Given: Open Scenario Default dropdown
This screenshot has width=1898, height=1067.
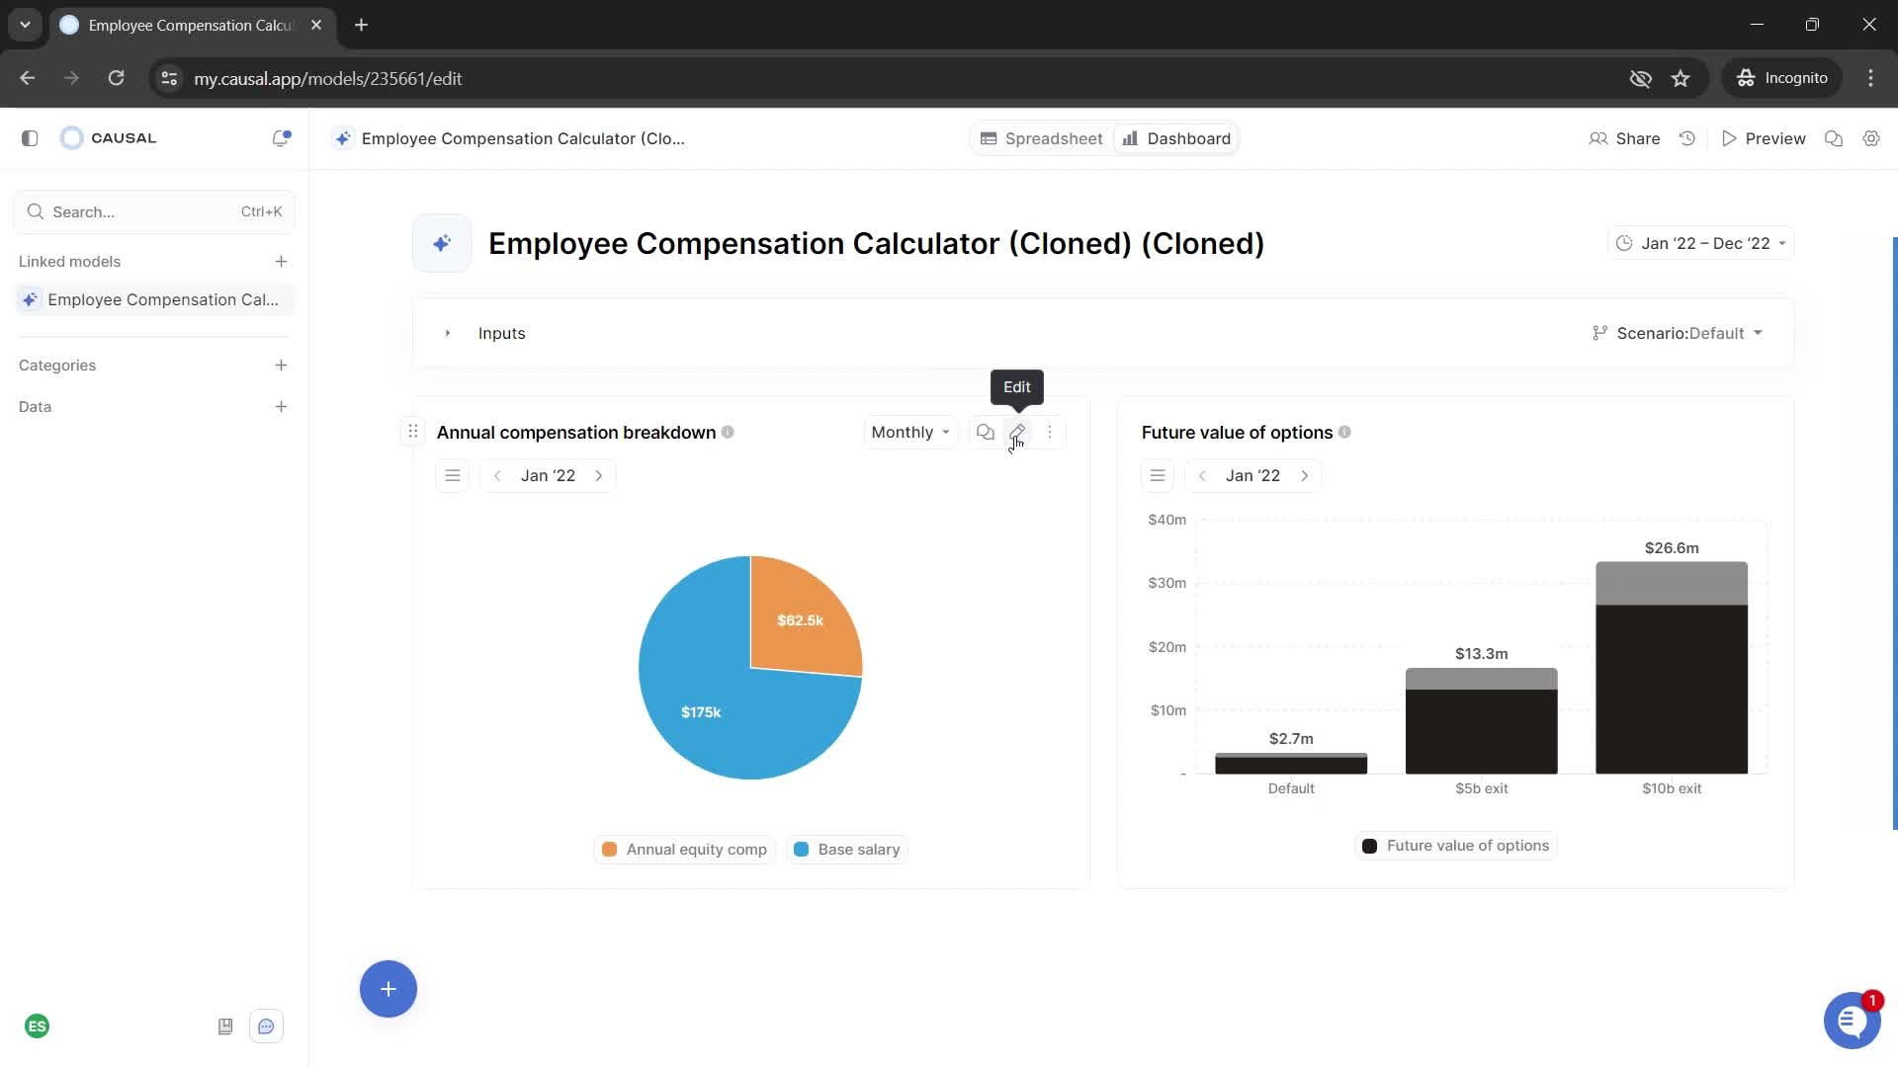Looking at the screenshot, I should (1678, 333).
